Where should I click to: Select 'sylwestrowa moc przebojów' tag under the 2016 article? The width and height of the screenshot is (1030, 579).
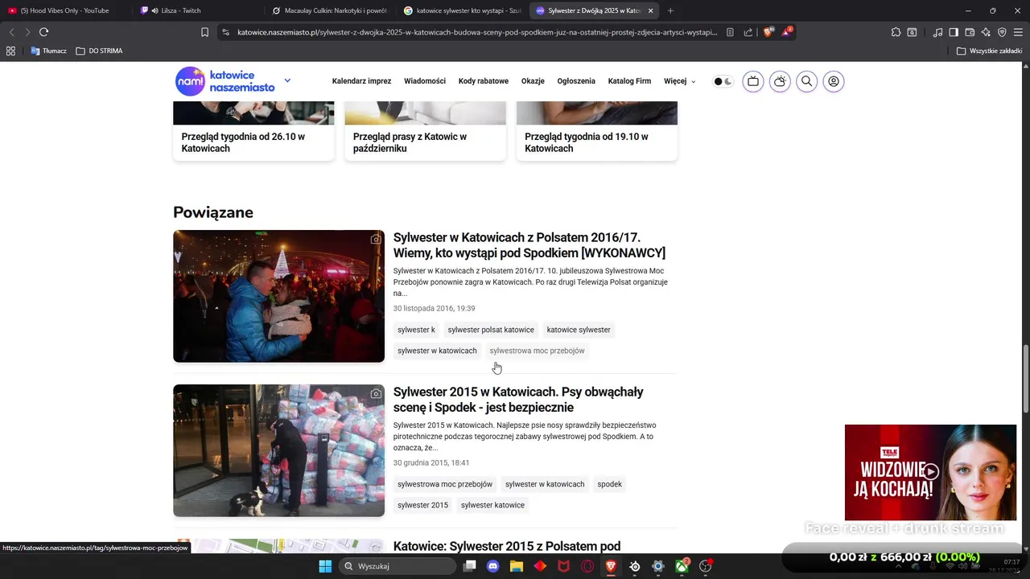[537, 351]
